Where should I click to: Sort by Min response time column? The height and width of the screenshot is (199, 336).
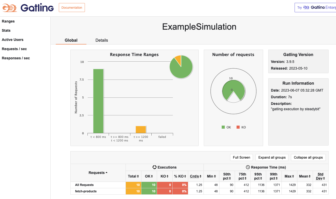(x=211, y=176)
